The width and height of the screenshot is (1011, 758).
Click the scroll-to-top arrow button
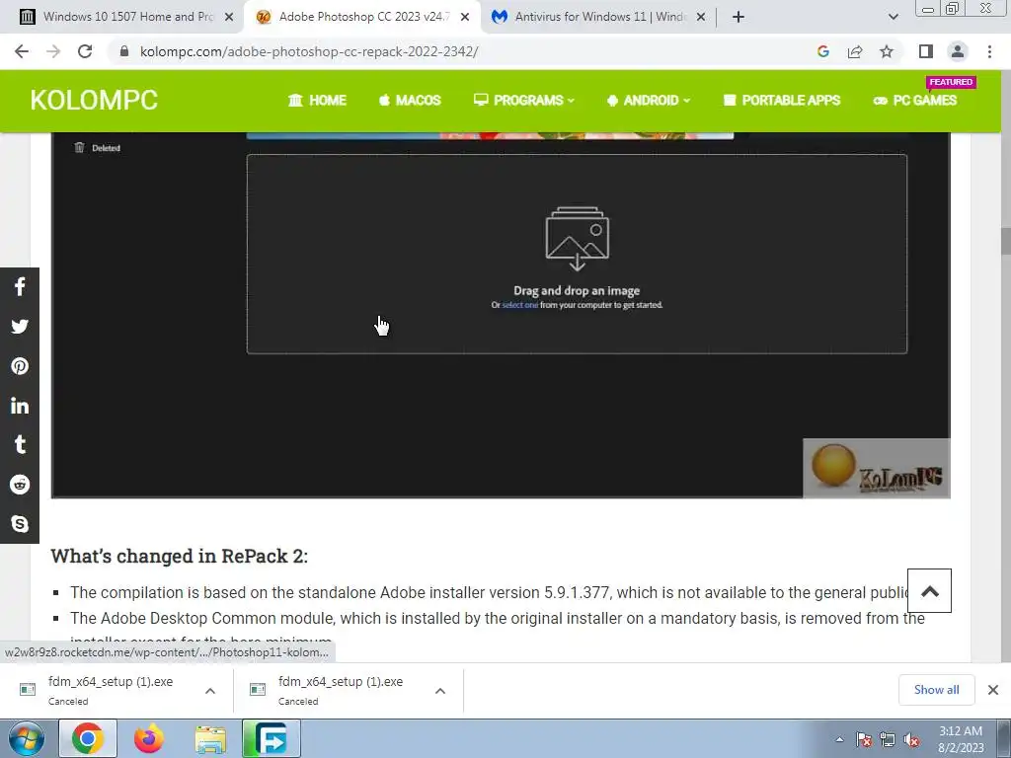point(929,590)
